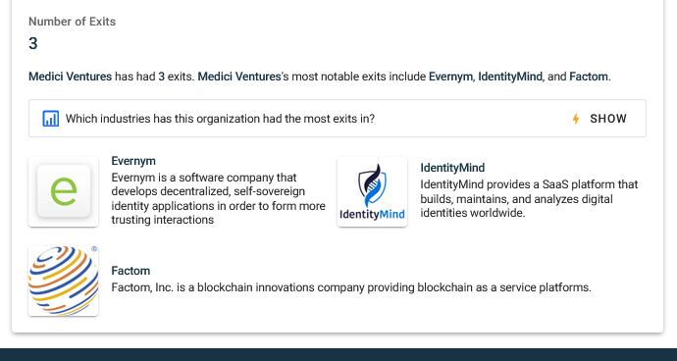
Task: Open the IdentityMind heading link
Action: (x=452, y=168)
